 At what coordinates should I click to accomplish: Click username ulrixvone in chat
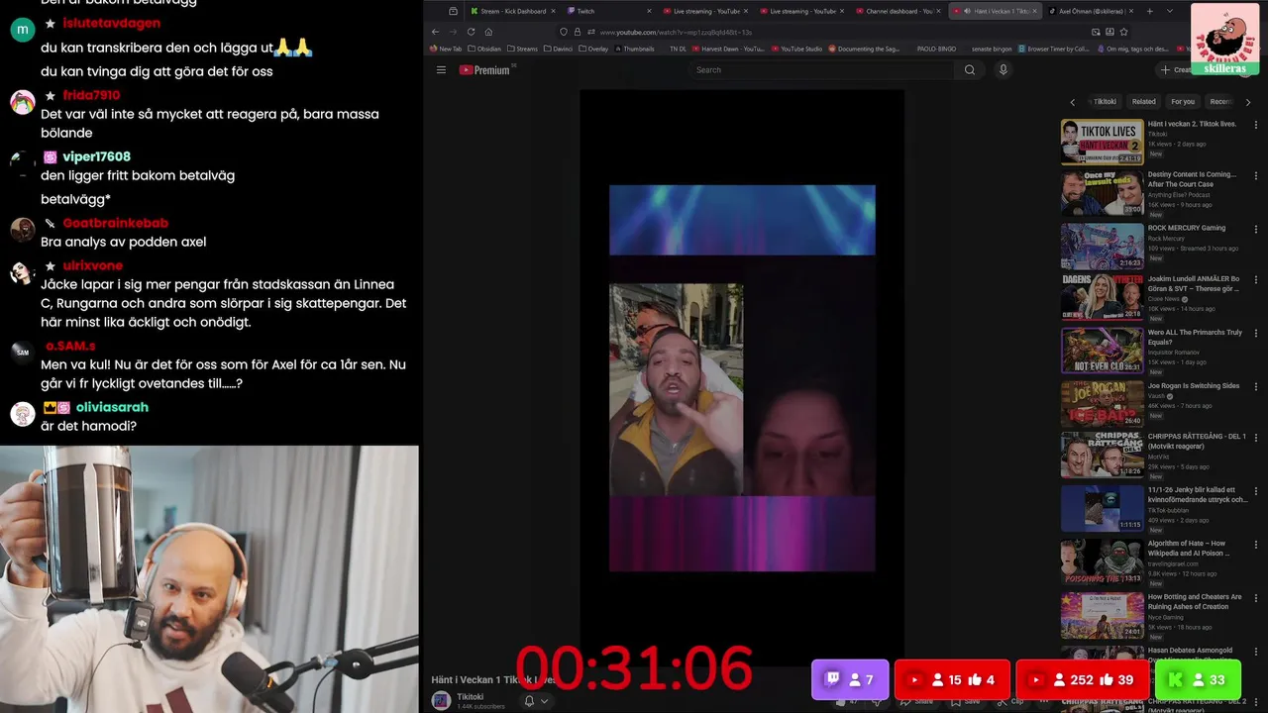[x=92, y=265]
